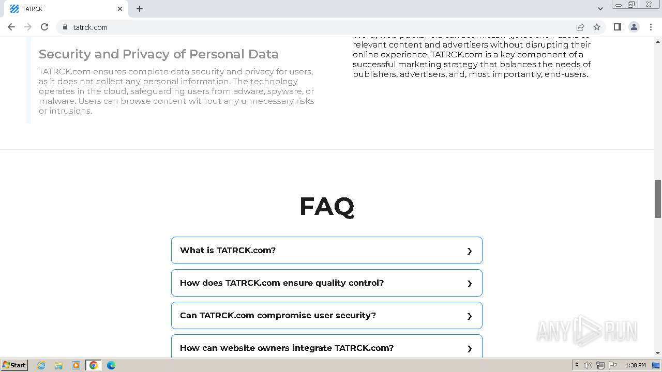Click chevron on user security question
The image size is (662, 372).
tap(470, 316)
